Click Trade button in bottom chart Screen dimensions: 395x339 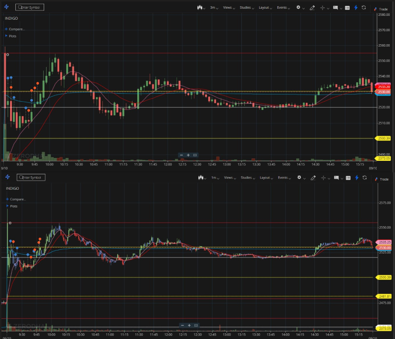[x=382, y=179]
